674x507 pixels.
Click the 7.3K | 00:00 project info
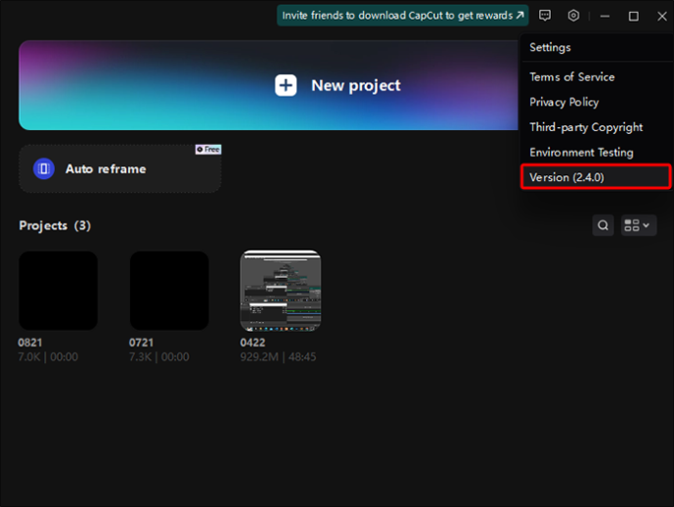pos(159,357)
